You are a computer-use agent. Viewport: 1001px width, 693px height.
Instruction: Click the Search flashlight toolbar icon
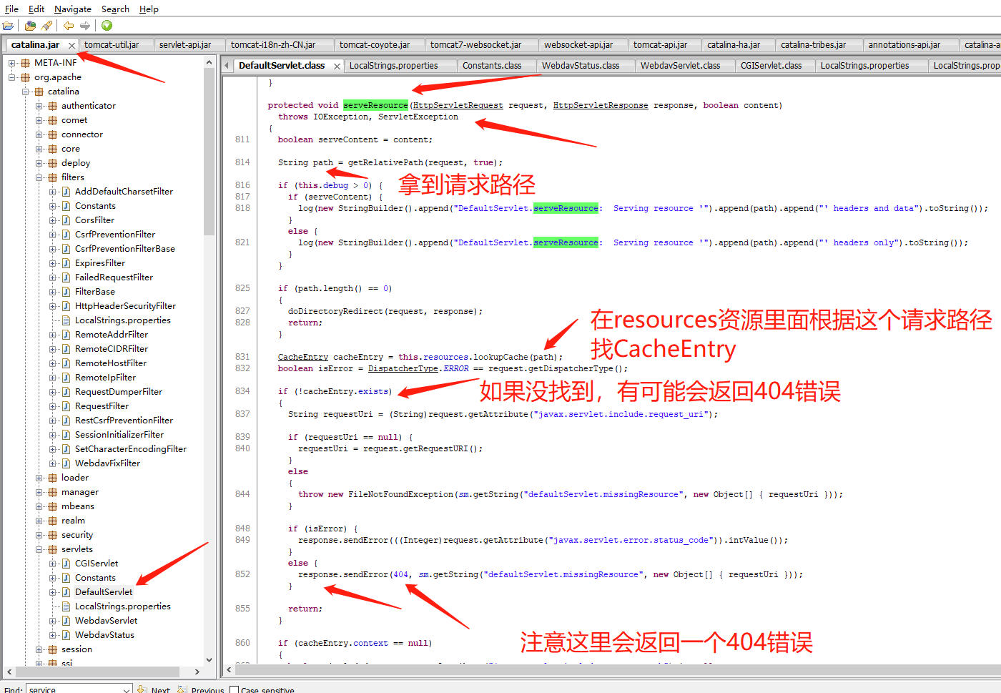pos(46,26)
